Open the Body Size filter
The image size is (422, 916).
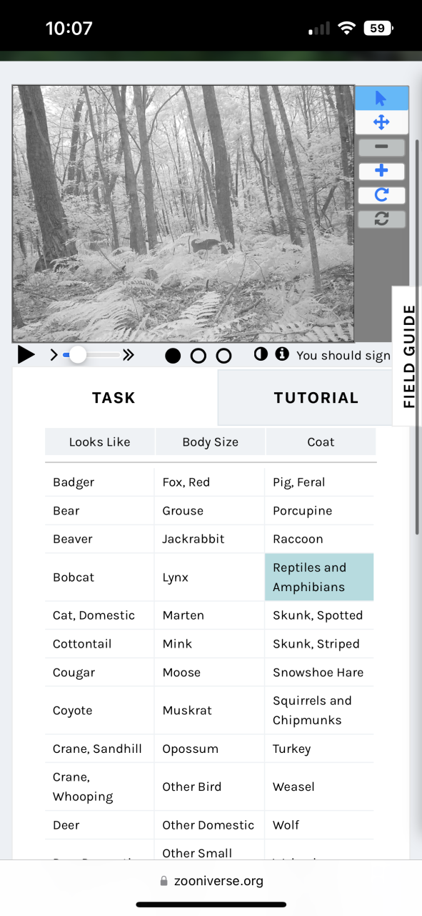tap(211, 442)
